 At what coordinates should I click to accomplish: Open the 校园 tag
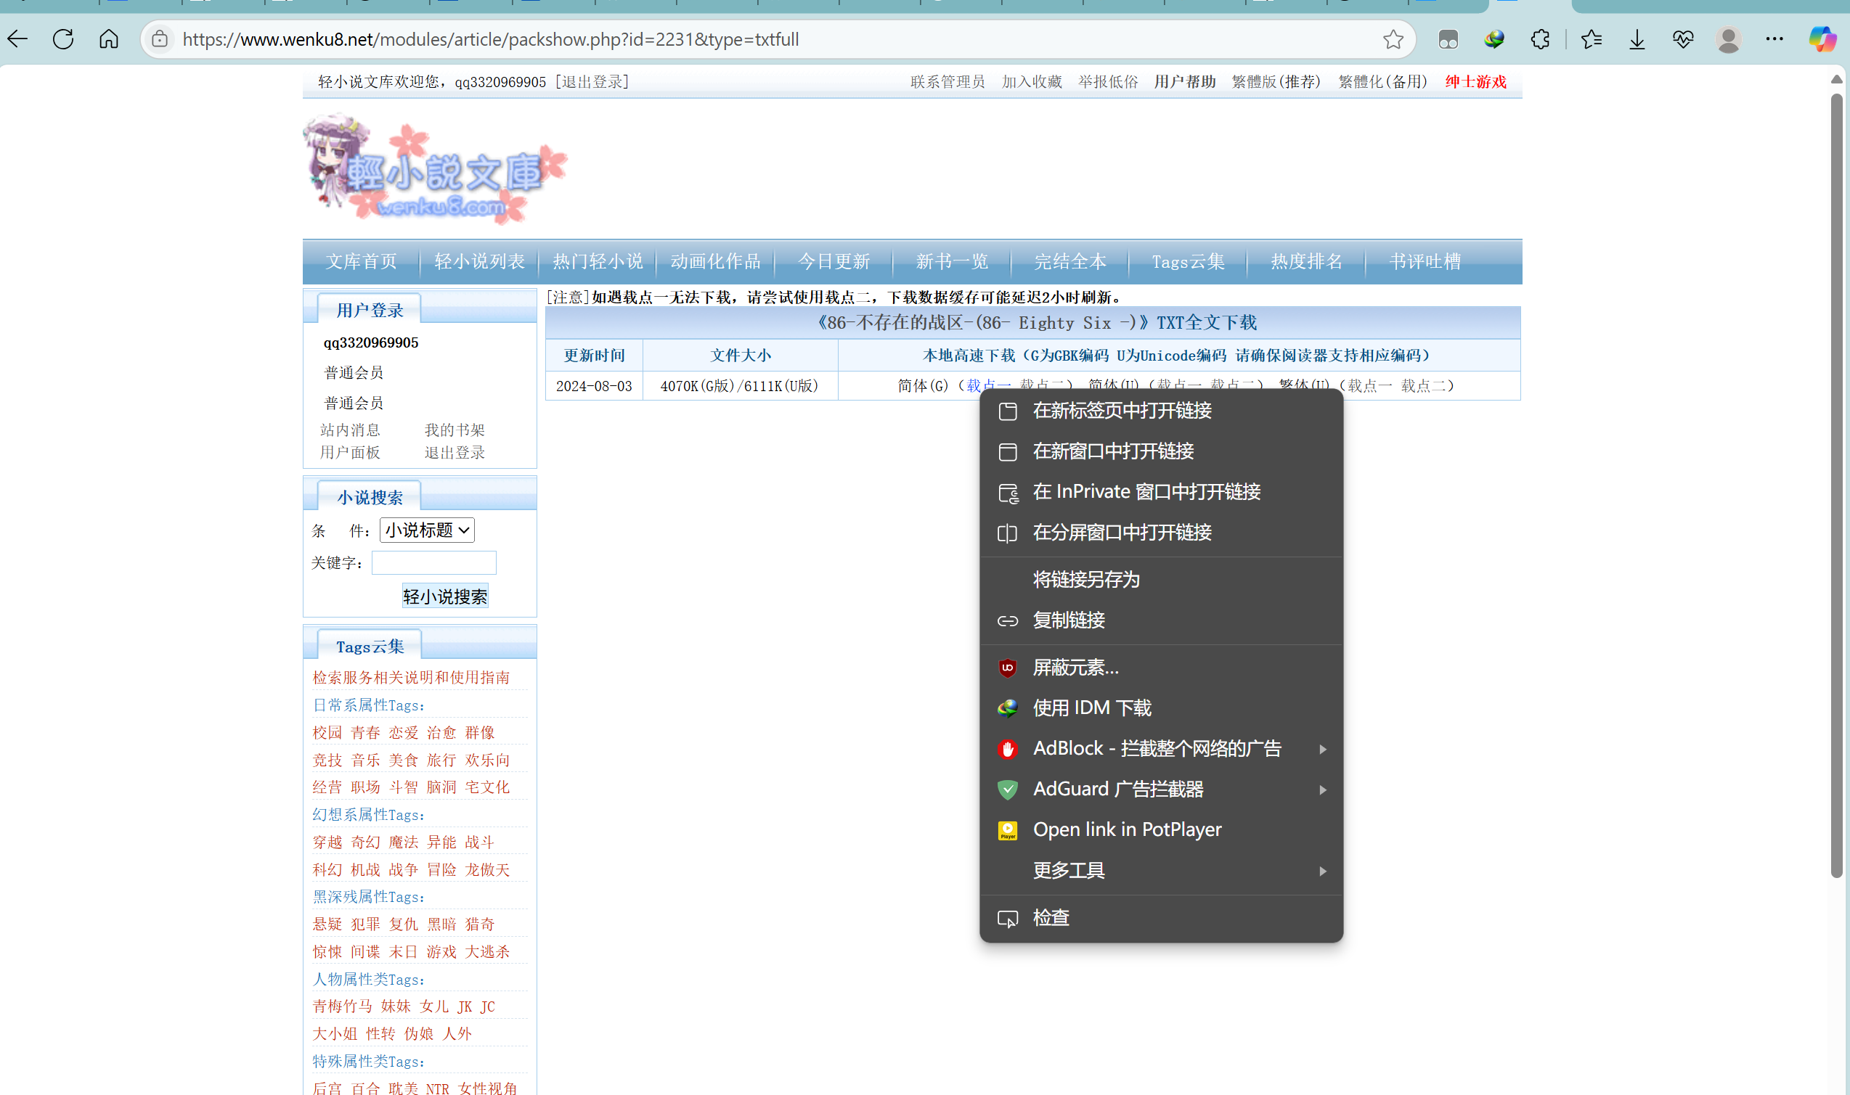coord(327,732)
